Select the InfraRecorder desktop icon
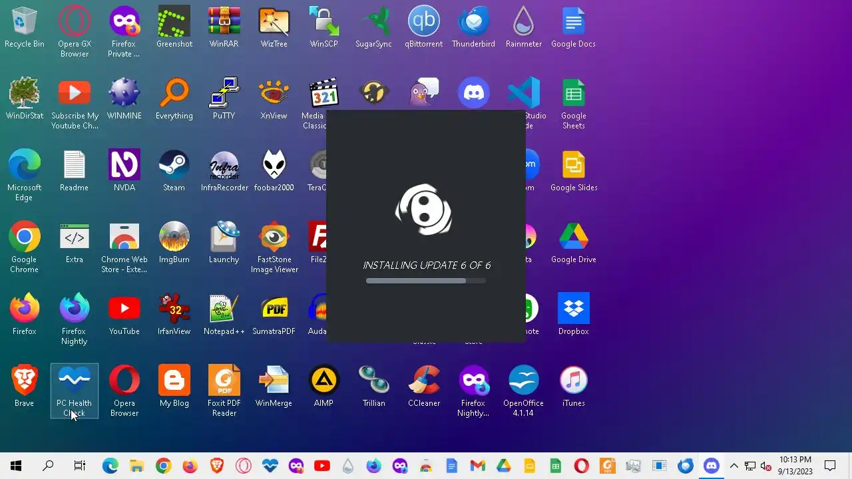This screenshot has width=852, height=479. [224, 172]
